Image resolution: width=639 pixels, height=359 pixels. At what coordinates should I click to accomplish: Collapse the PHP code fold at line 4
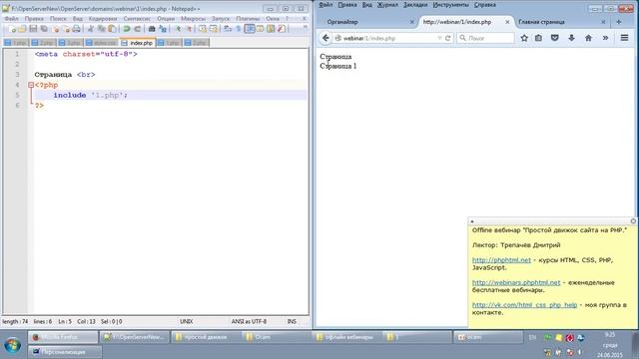(31, 85)
